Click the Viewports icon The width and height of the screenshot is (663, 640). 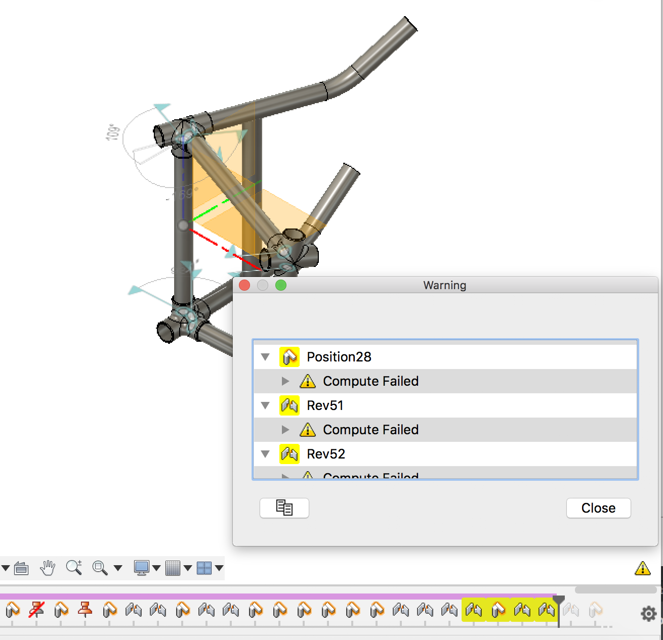[x=204, y=568]
